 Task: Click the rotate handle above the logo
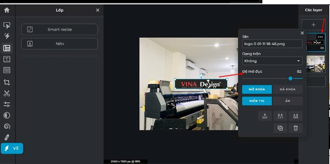(x=201, y=75)
